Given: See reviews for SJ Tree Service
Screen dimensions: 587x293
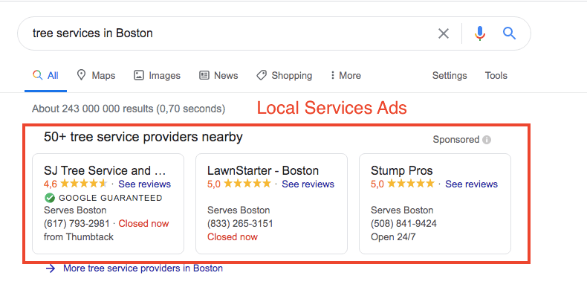Looking at the screenshot, I should [144, 184].
